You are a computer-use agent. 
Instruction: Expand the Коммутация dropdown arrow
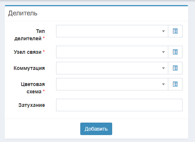click(163, 68)
